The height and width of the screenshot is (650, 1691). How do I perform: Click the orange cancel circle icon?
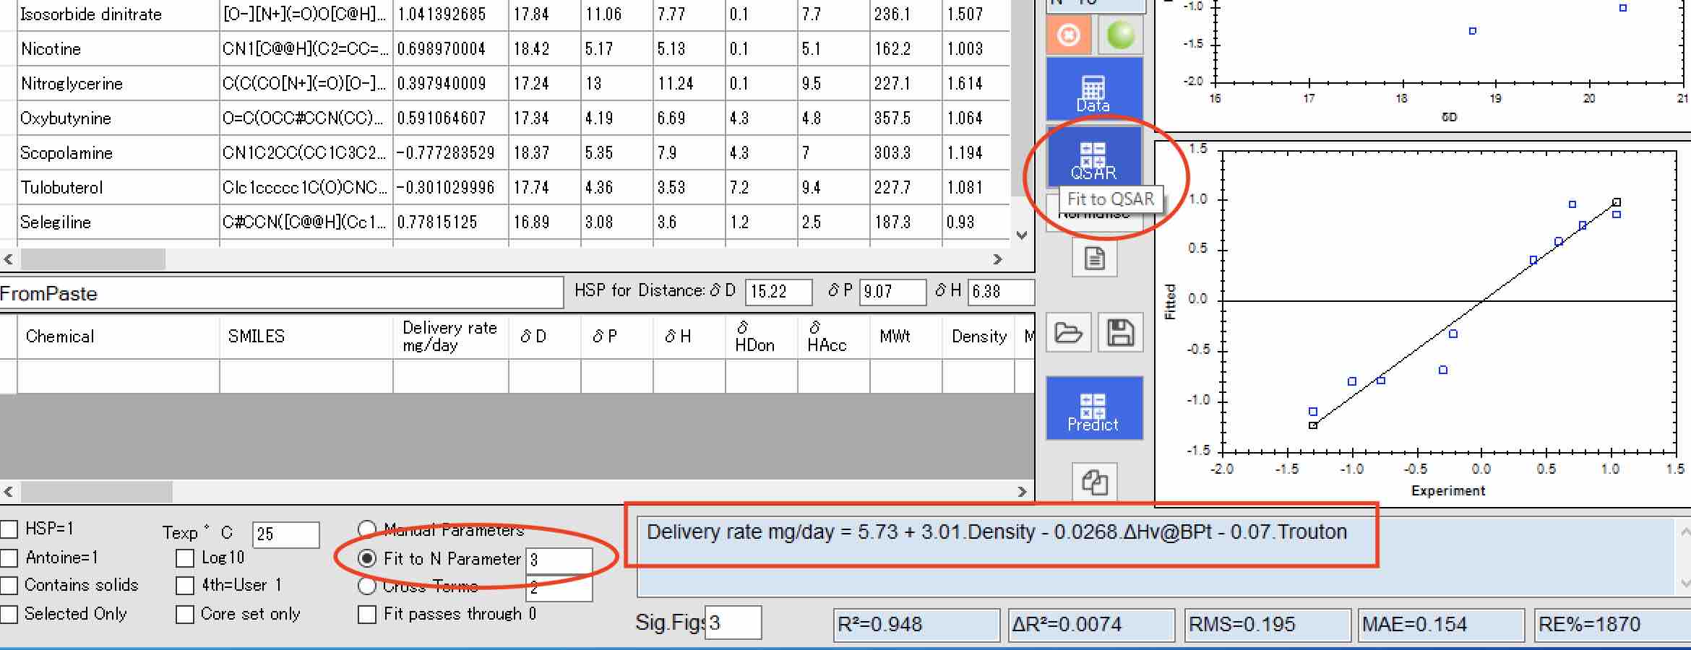tap(1069, 35)
